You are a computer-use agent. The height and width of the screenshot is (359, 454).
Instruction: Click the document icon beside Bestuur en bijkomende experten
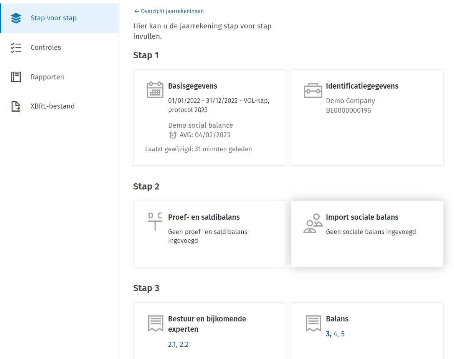pyautogui.click(x=155, y=323)
